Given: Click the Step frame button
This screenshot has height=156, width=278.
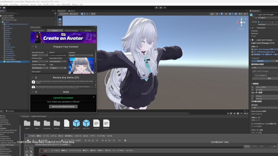Looking at the screenshot, I should pos(165,7).
